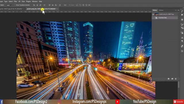Open the 3D menu

pyautogui.click(x=19, y=1)
